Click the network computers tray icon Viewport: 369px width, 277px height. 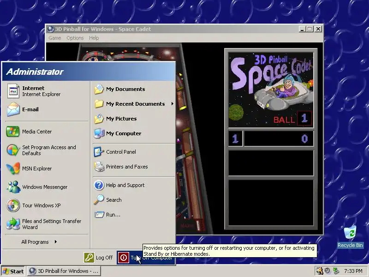coord(336,271)
